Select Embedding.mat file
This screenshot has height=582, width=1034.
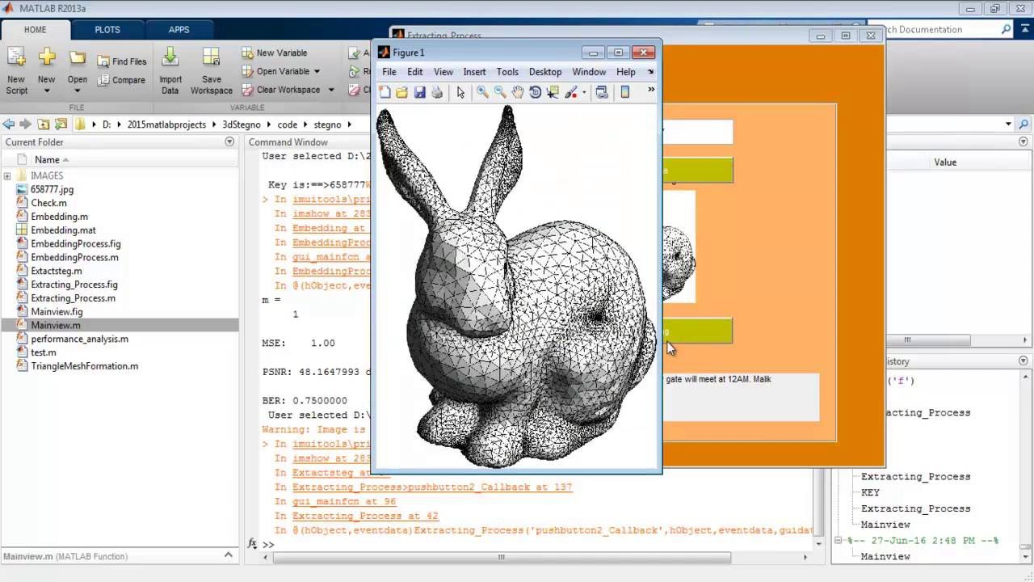coord(63,230)
